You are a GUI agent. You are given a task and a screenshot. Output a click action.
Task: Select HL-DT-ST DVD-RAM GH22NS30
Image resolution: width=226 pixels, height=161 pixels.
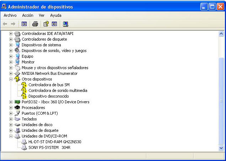coord(55,142)
